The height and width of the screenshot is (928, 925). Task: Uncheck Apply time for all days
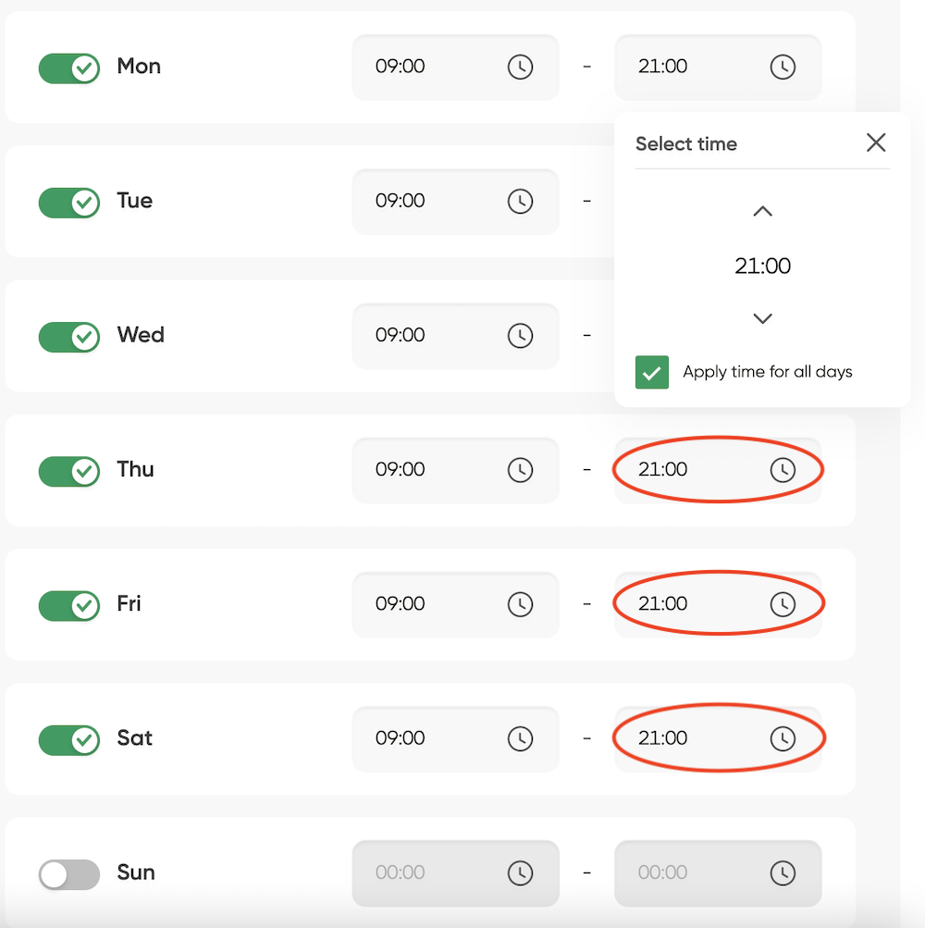[651, 372]
